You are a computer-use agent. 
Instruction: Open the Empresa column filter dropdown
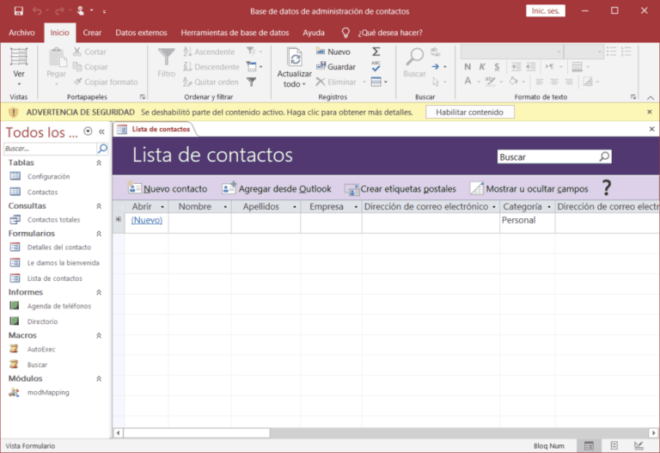pyautogui.click(x=354, y=207)
